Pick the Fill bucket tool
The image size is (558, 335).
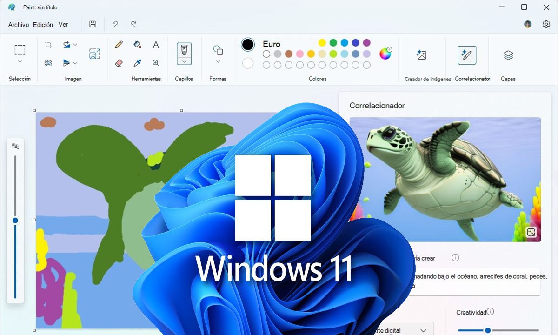tap(137, 45)
